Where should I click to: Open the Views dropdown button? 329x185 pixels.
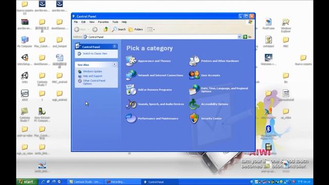tap(151, 30)
